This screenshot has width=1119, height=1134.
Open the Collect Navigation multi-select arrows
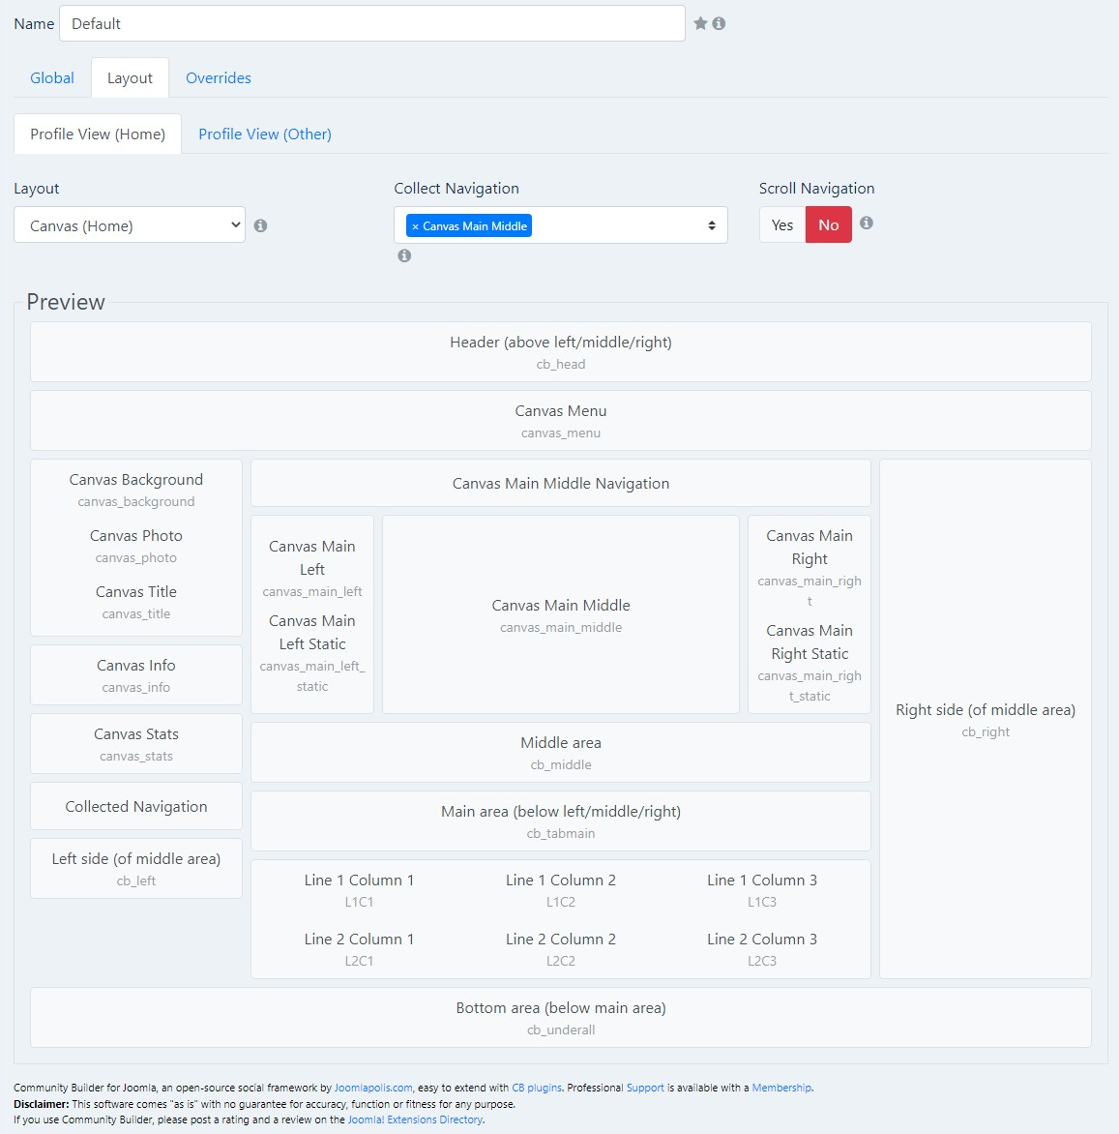coord(712,225)
